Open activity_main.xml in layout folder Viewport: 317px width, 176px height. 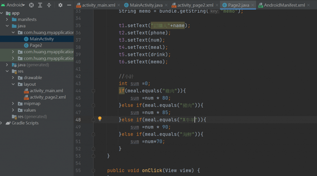(46, 91)
